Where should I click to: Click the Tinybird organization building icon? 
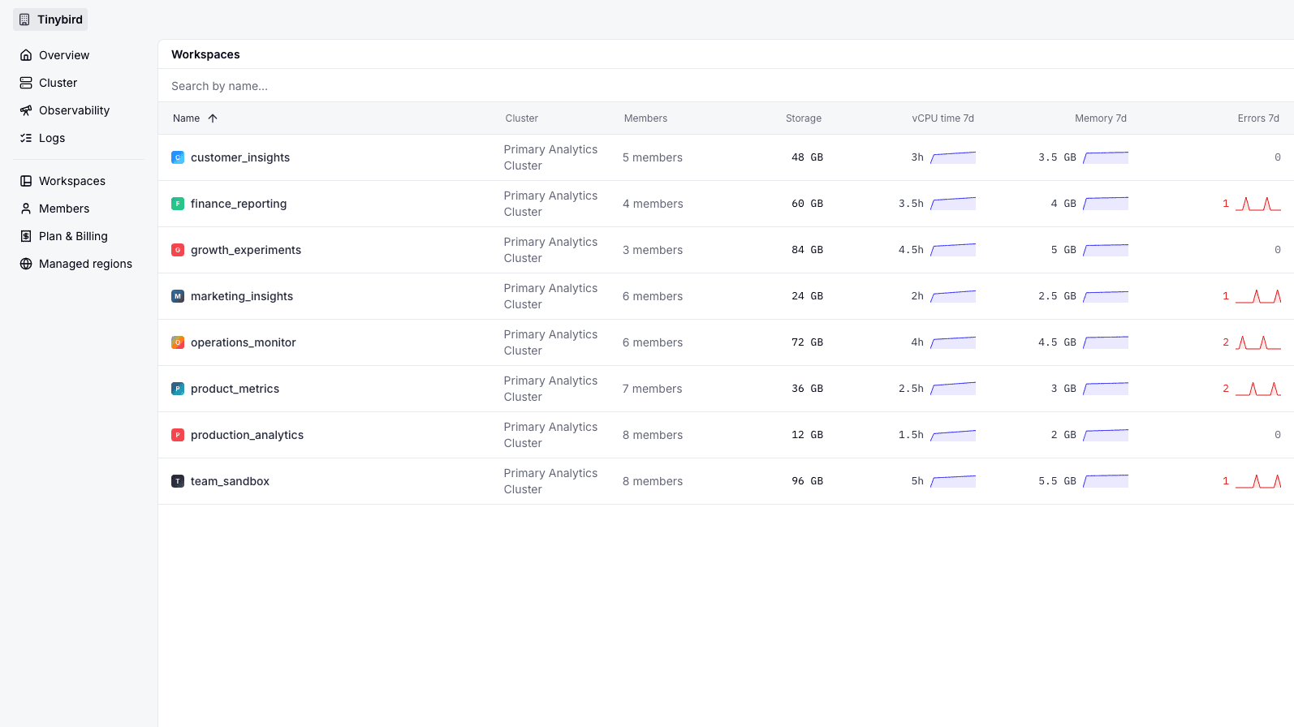(x=24, y=19)
